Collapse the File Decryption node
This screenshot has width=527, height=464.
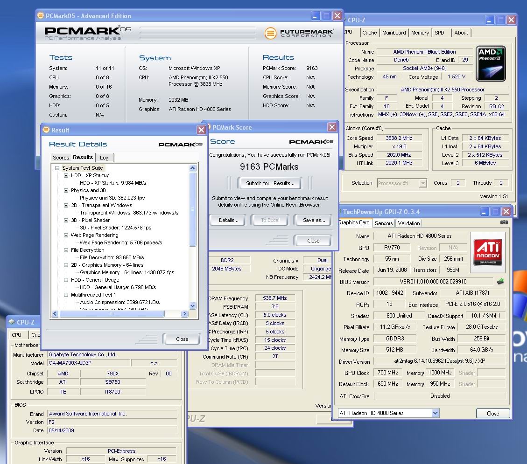pyautogui.click(x=66, y=250)
